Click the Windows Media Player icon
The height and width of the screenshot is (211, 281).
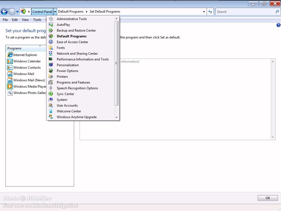[10, 86]
